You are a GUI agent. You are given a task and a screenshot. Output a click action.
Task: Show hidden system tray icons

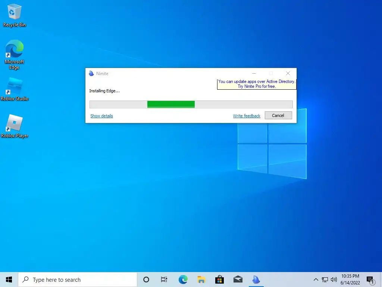pyautogui.click(x=316, y=280)
